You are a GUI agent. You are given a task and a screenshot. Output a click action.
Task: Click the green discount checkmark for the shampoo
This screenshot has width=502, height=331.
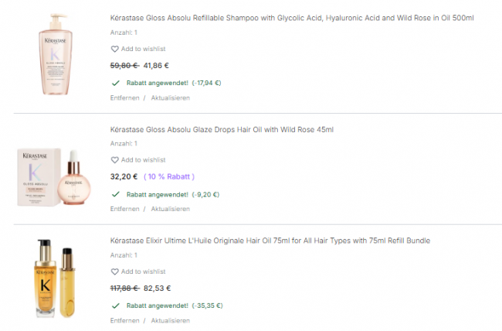tap(115, 83)
